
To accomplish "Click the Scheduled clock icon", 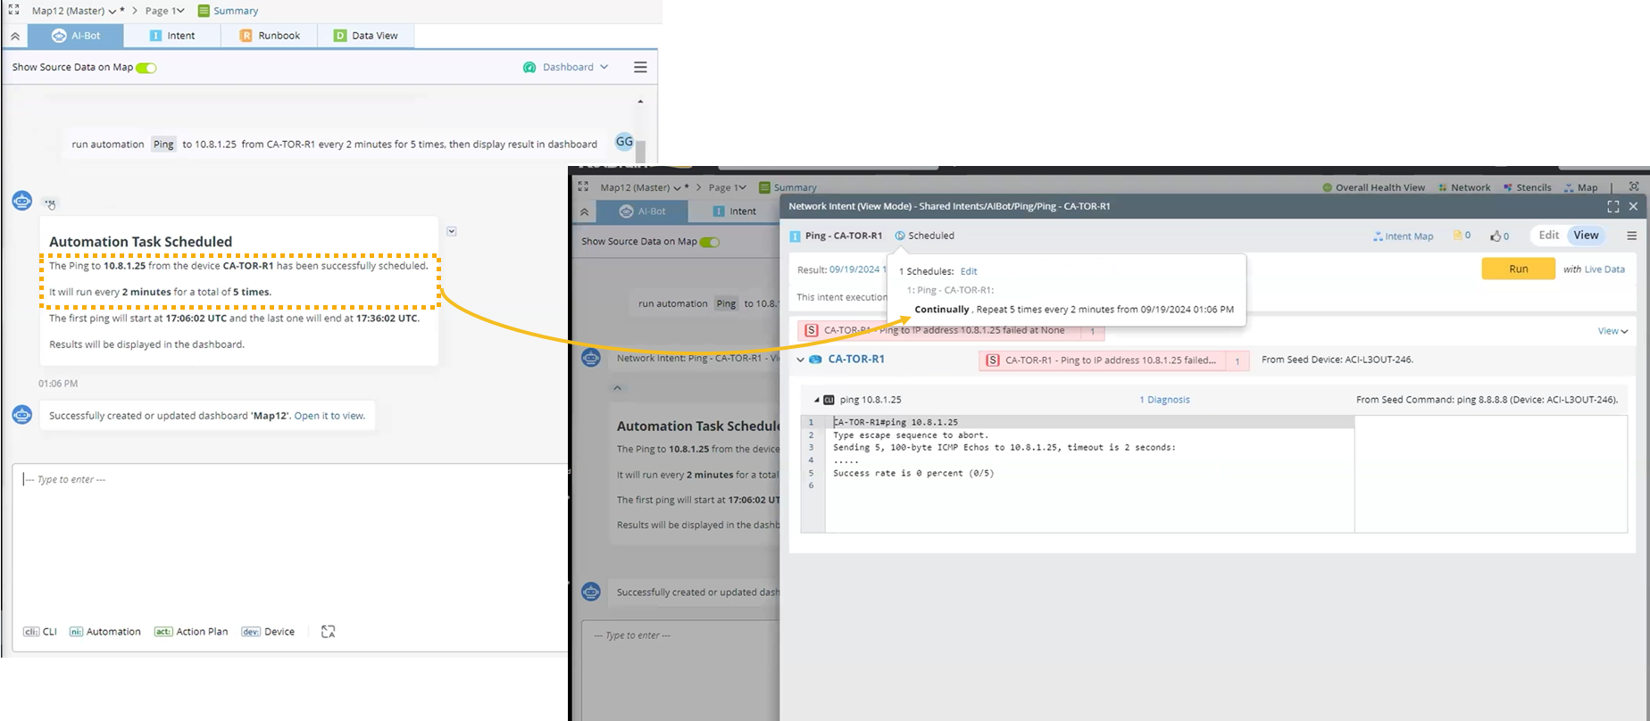I will (x=900, y=236).
